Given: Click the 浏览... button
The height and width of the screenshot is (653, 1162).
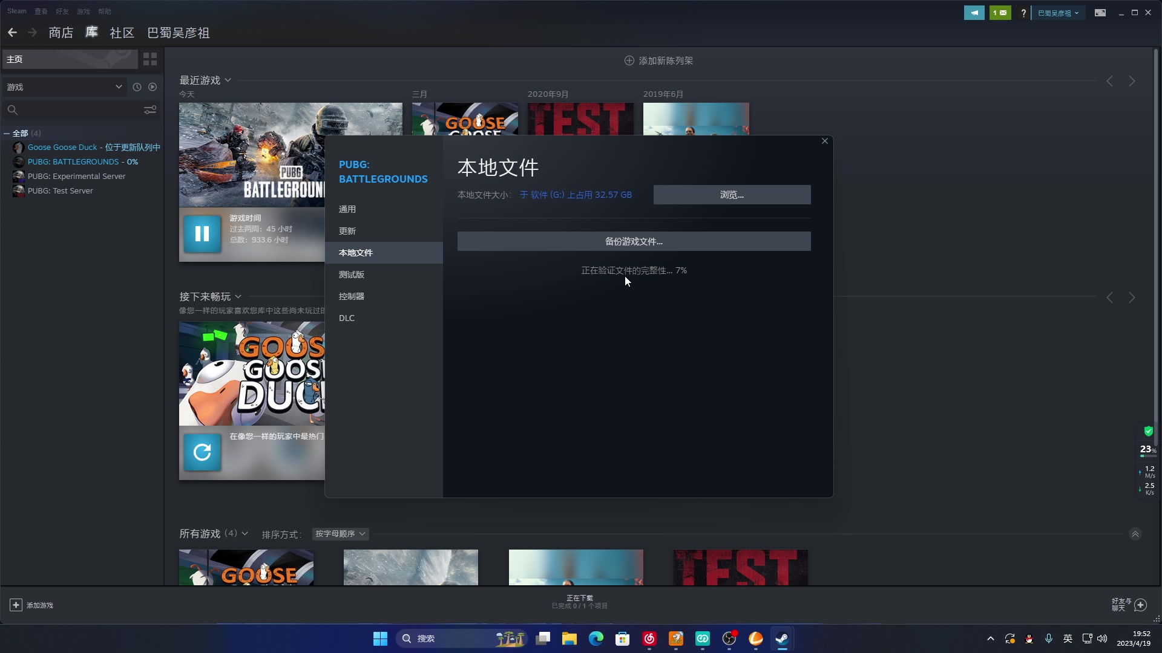Looking at the screenshot, I should (x=732, y=195).
